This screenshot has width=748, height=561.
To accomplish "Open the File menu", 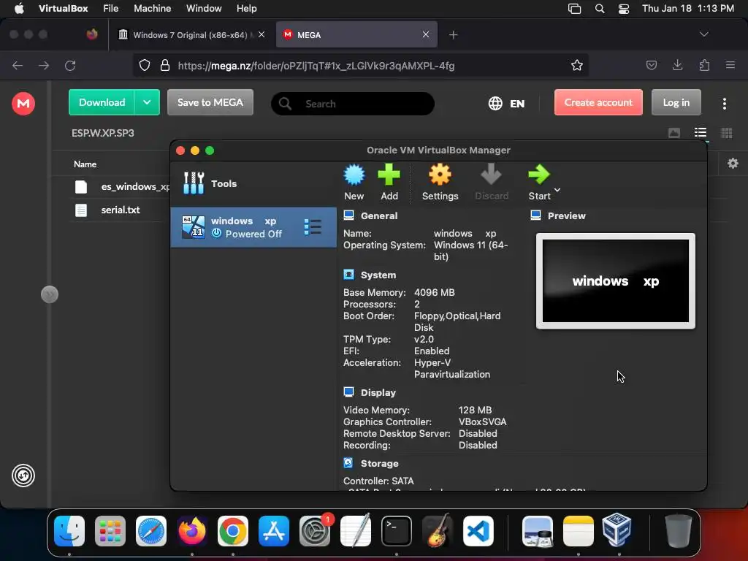I will point(111,9).
